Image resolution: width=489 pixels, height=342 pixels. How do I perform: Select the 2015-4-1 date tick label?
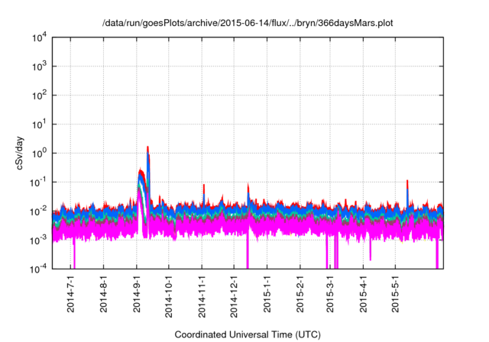[362, 295]
